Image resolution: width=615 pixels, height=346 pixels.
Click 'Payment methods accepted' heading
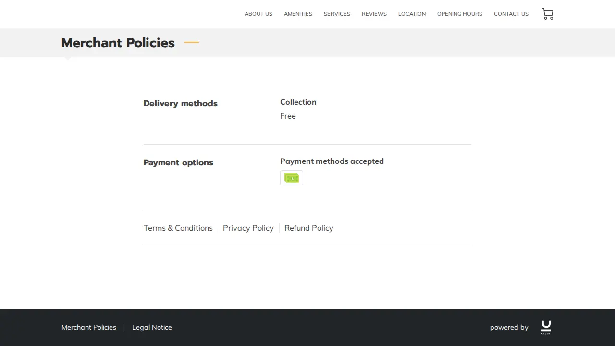[332, 161]
